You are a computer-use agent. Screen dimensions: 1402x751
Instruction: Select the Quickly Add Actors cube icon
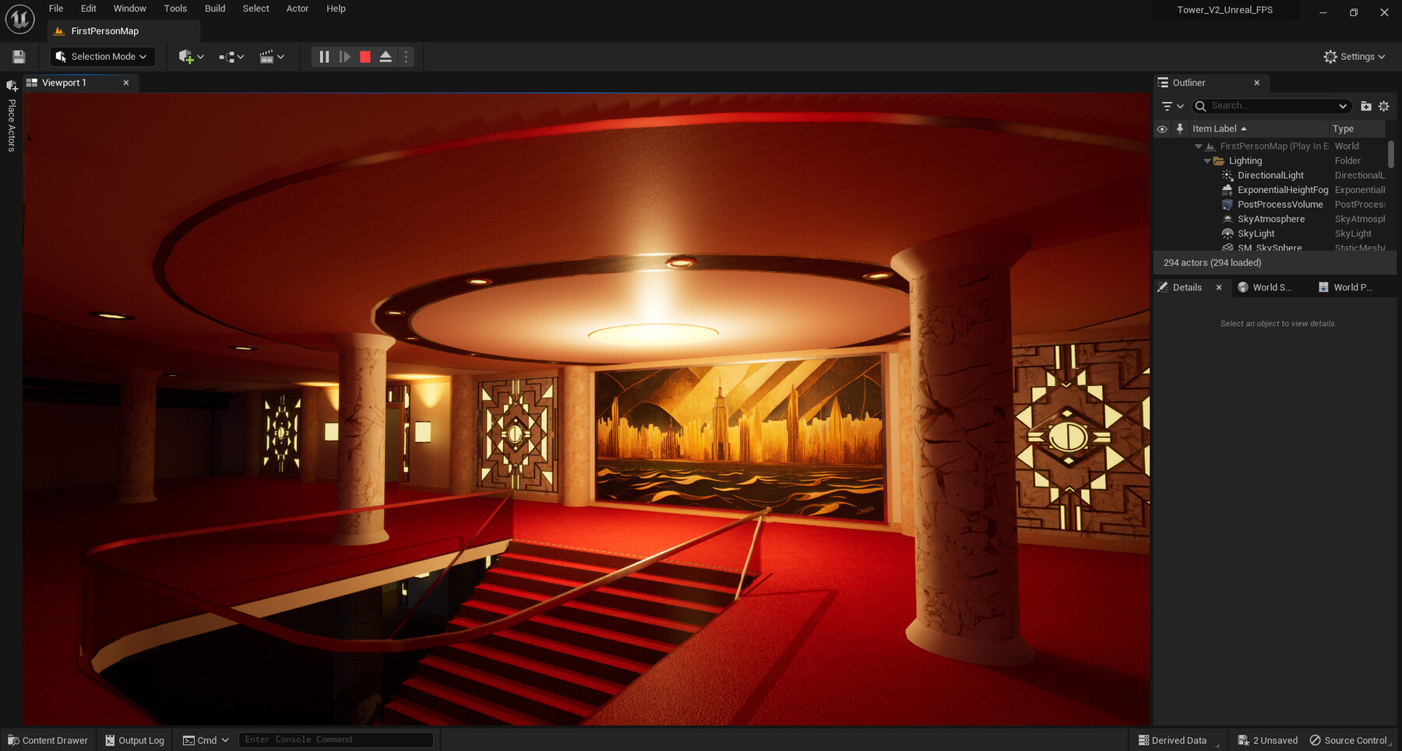point(186,56)
